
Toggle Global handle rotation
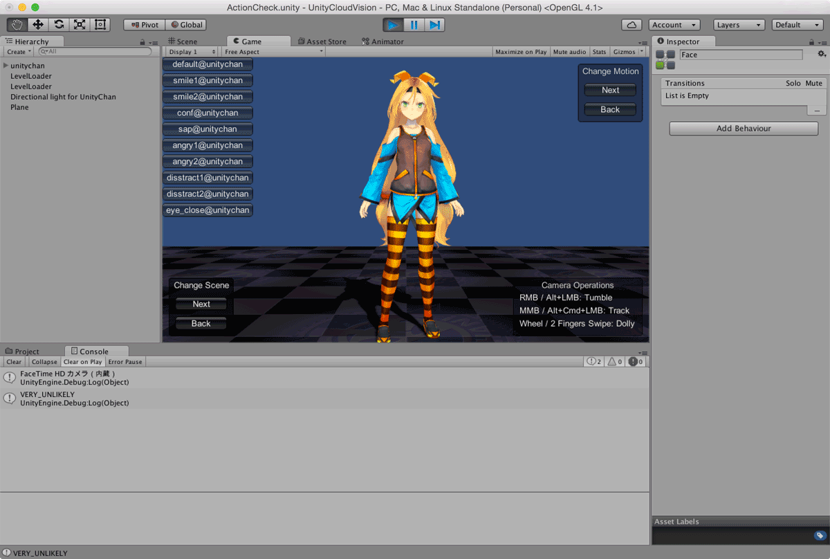[185, 24]
